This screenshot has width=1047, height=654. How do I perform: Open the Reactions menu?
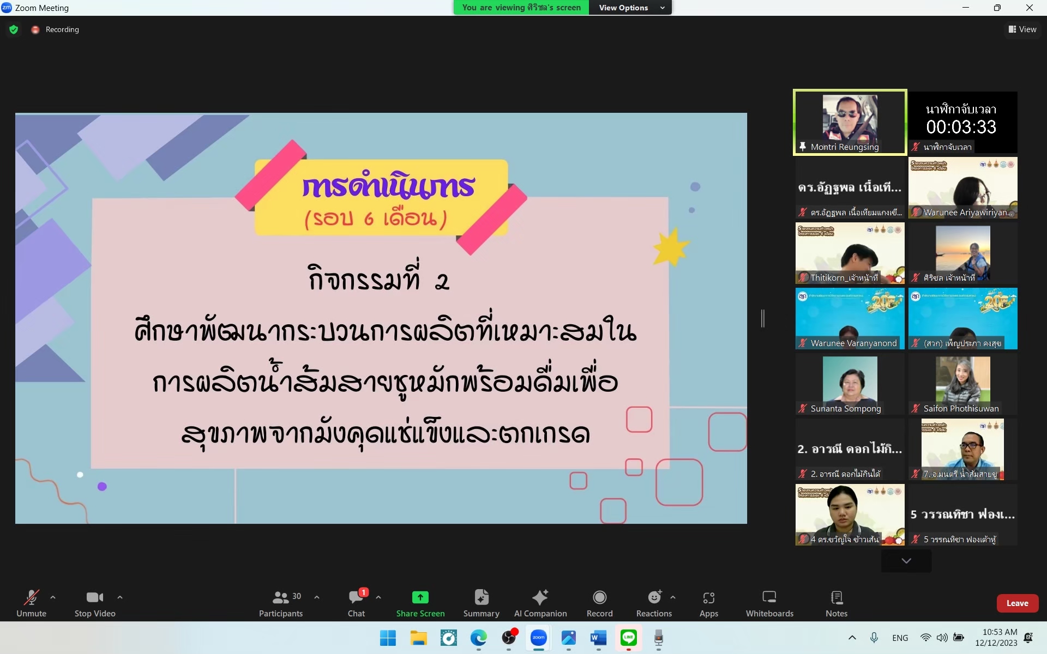(654, 603)
